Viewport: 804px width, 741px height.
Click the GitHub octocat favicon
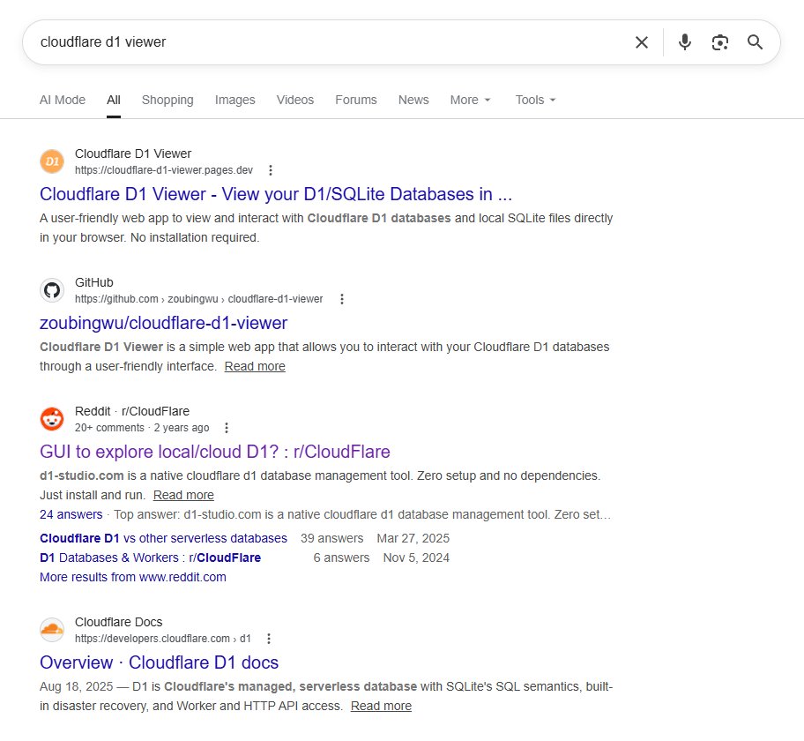pos(52,290)
